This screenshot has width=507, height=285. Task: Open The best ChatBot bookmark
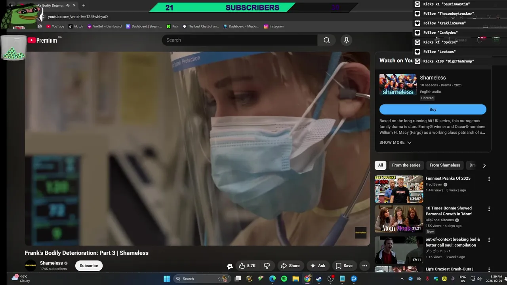[x=200, y=27]
